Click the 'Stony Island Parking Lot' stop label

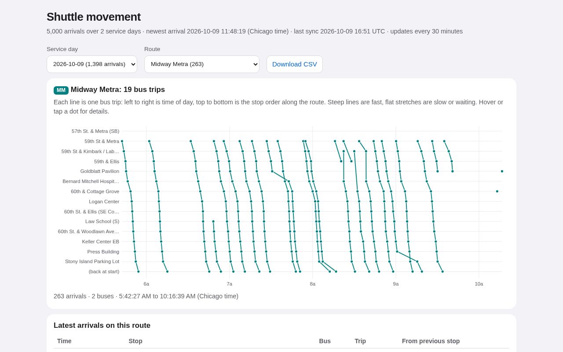(92, 261)
